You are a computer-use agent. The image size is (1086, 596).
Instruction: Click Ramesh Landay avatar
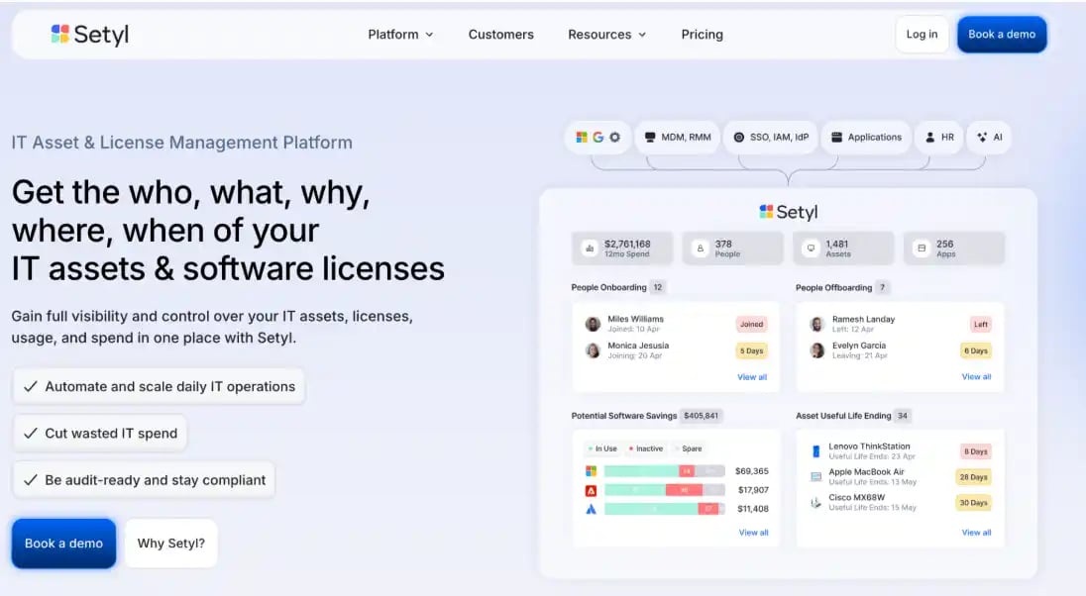point(817,324)
